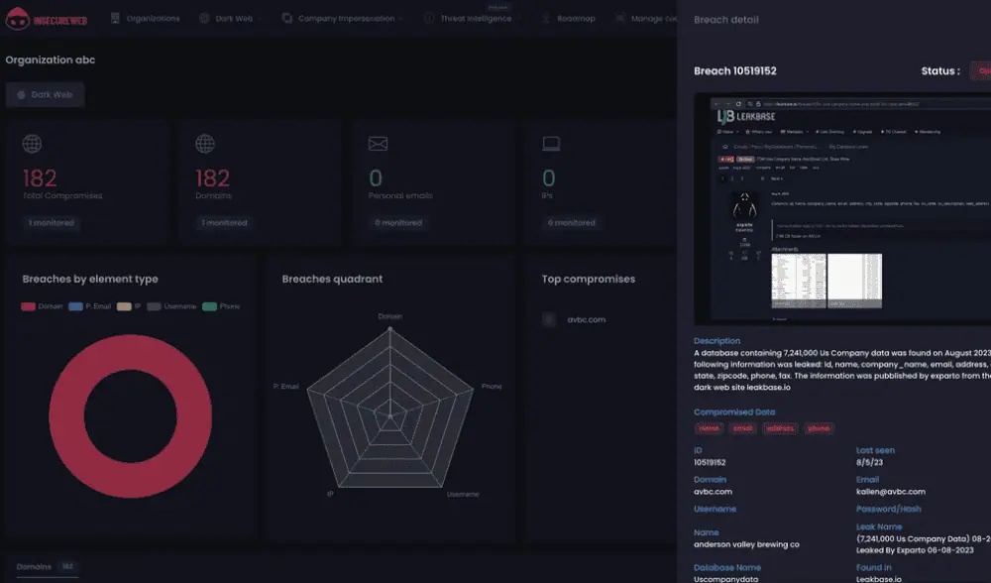Click the laptop icon in IPs card
991x583 pixels.
pyautogui.click(x=551, y=144)
